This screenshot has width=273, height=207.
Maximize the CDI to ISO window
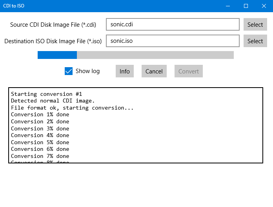coord(246,6)
